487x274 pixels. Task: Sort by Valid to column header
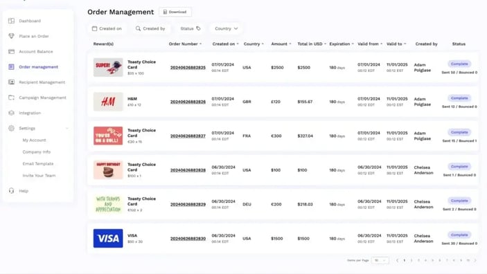coord(396,44)
